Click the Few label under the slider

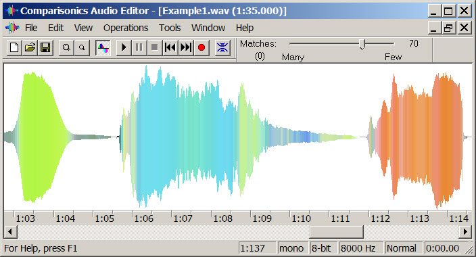coord(393,57)
